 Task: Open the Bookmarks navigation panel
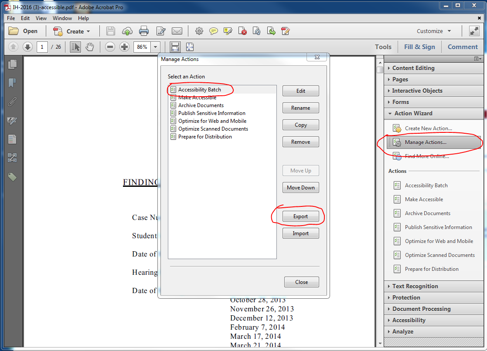12,83
